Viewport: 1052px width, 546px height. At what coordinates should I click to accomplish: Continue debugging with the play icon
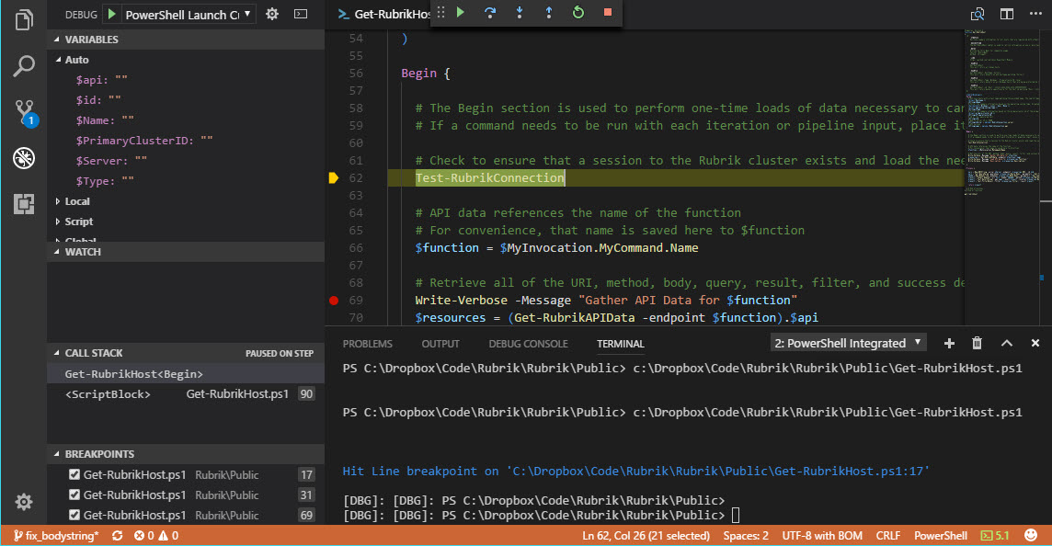(461, 12)
